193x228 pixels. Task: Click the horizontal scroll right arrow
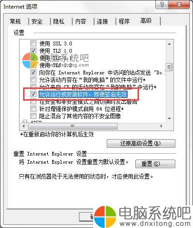(x=161, y=126)
